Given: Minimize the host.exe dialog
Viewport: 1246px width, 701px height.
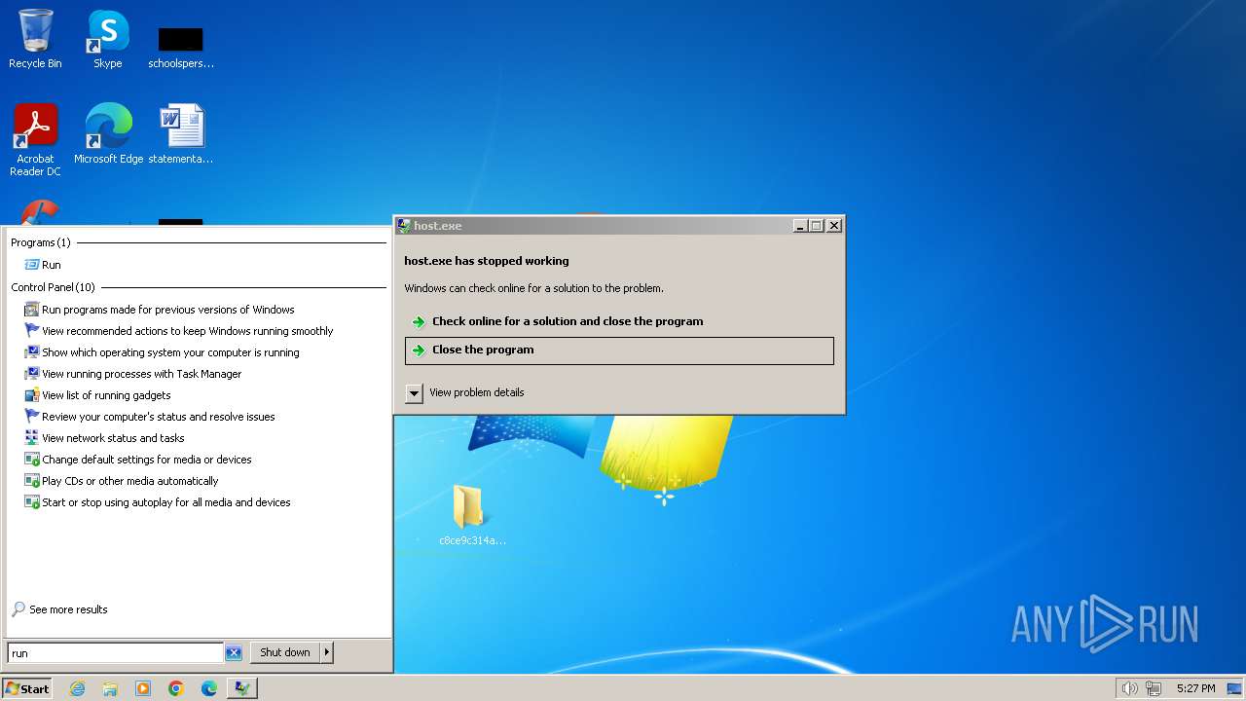Looking at the screenshot, I should pyautogui.click(x=800, y=226).
